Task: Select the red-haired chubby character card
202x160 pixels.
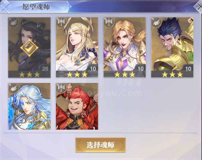Action: (77, 106)
